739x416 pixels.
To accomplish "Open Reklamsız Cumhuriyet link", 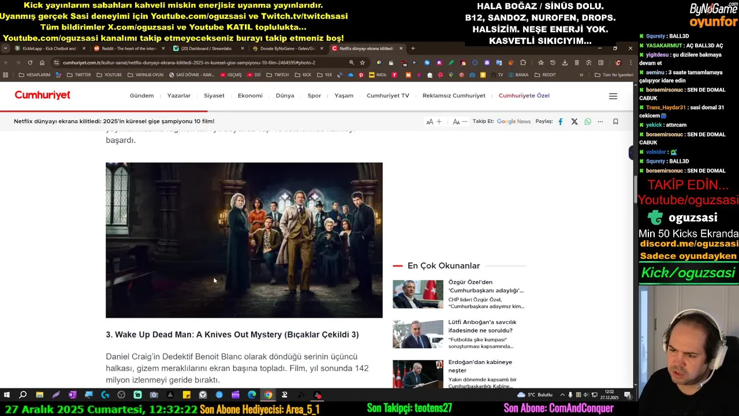I will pos(454,96).
